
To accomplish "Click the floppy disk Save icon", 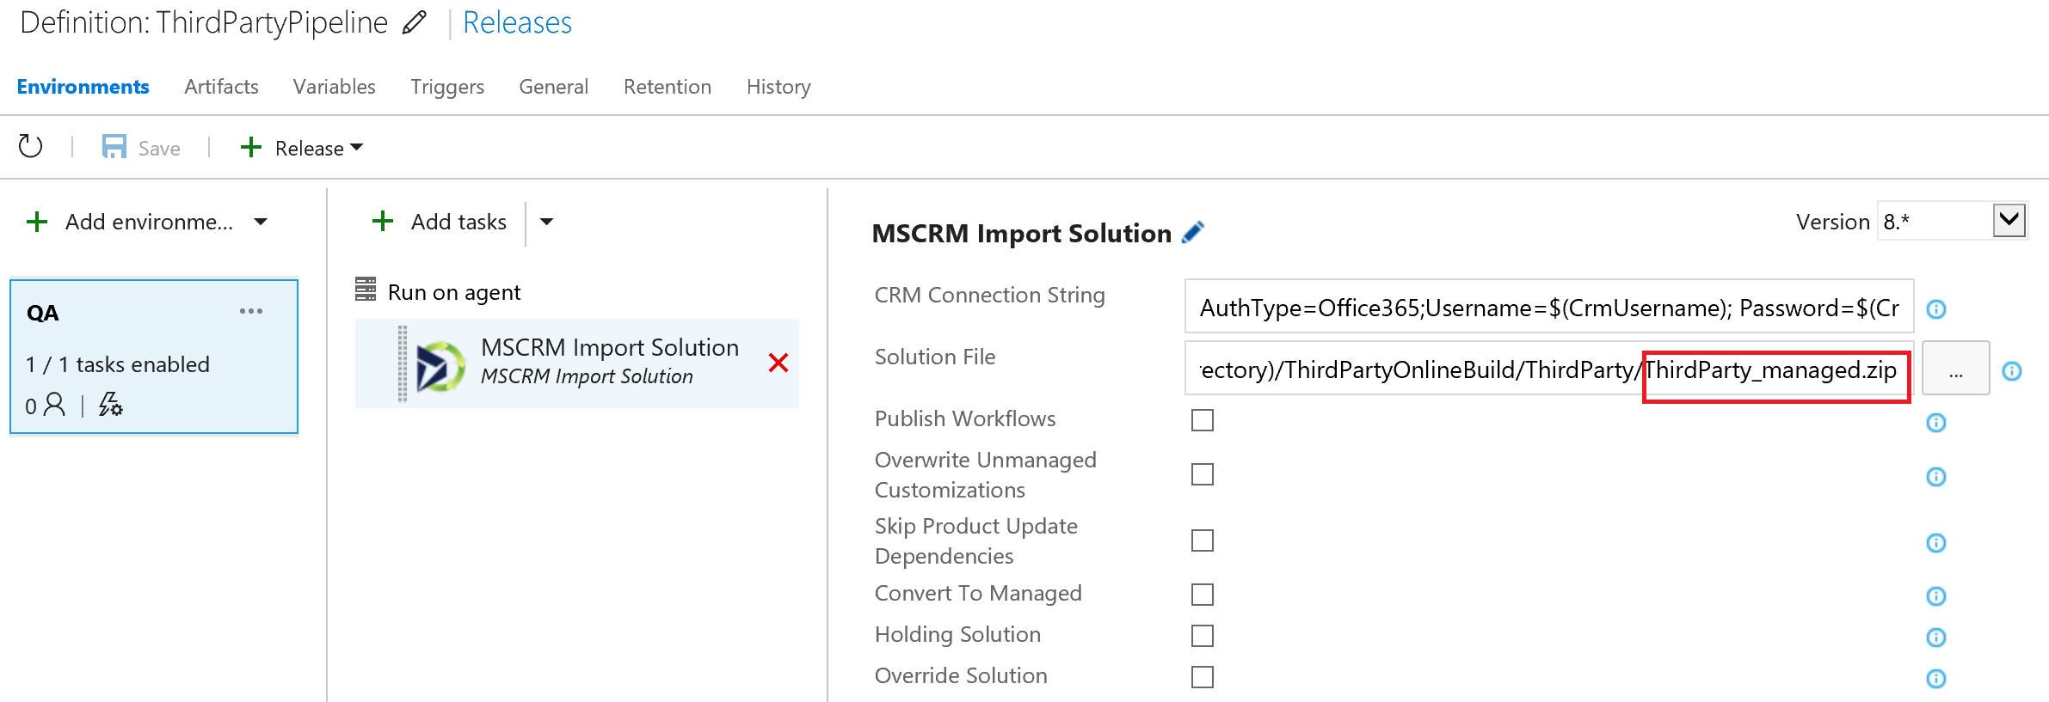I will pos(114,147).
